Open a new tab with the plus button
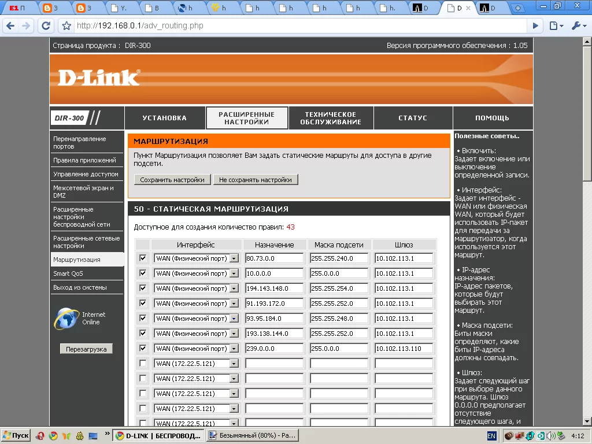 (517, 8)
